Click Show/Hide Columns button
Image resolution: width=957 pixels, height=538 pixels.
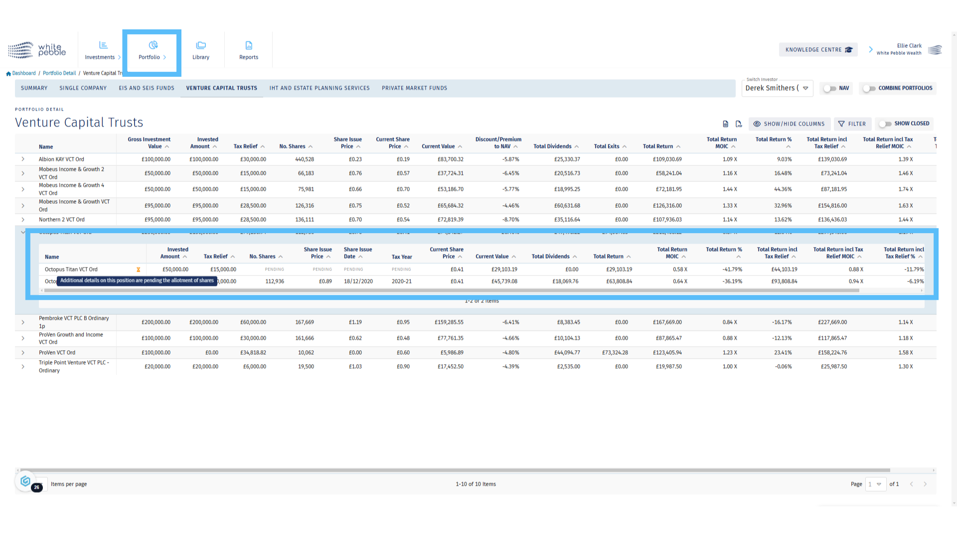click(789, 124)
